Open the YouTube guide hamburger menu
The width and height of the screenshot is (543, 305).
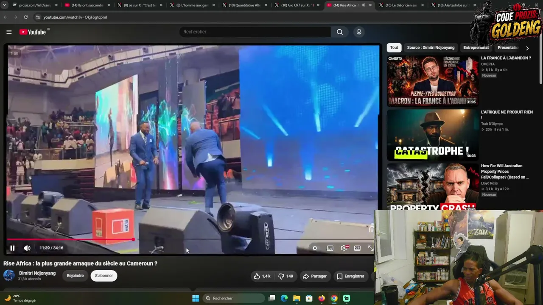pyautogui.click(x=9, y=32)
